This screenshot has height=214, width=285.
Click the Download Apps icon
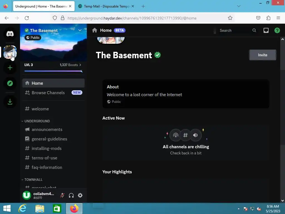click(10, 102)
